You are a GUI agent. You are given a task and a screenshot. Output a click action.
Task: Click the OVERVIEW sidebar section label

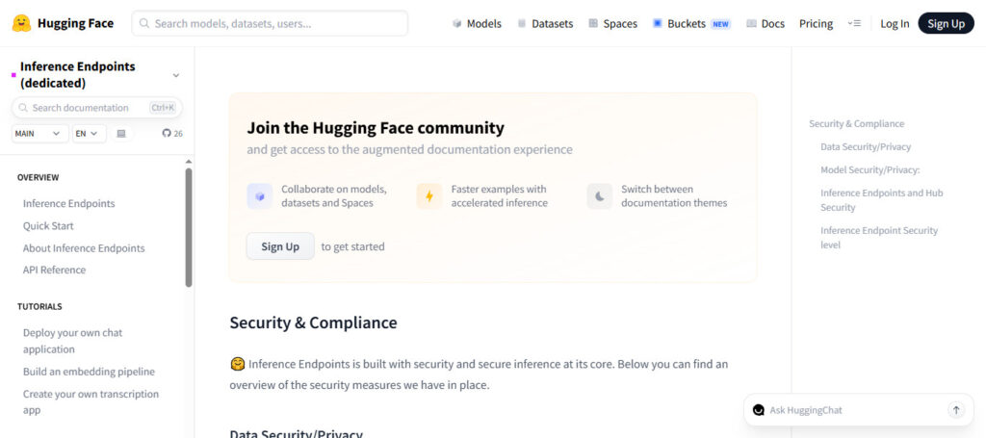pos(38,177)
